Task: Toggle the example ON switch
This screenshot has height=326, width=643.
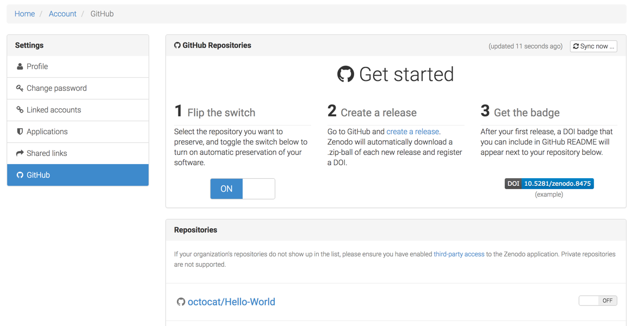Action: coord(243,189)
